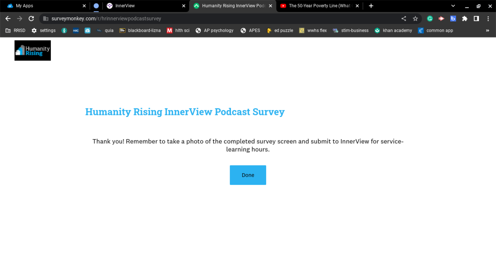Image resolution: width=496 pixels, height=279 pixels.
Task: Toggle the browser side panel
Action: [x=476, y=19]
